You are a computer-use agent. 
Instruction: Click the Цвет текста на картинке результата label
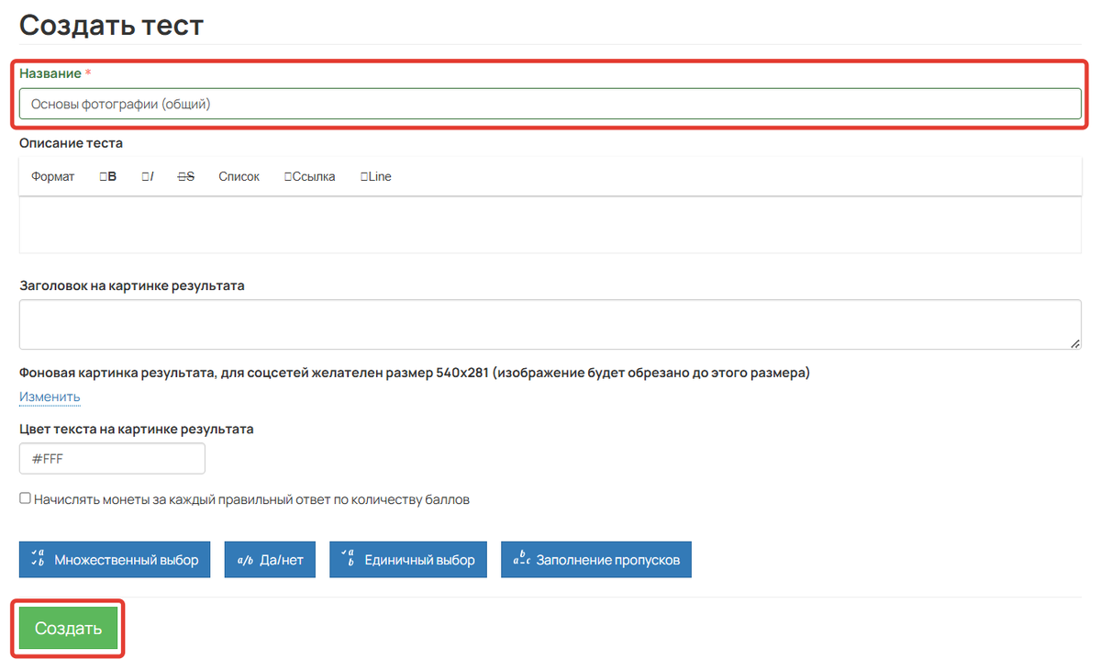point(136,429)
